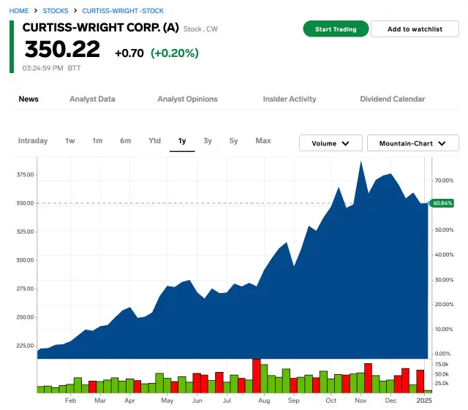
Task: Add stock to watchlist
Action: click(x=415, y=29)
